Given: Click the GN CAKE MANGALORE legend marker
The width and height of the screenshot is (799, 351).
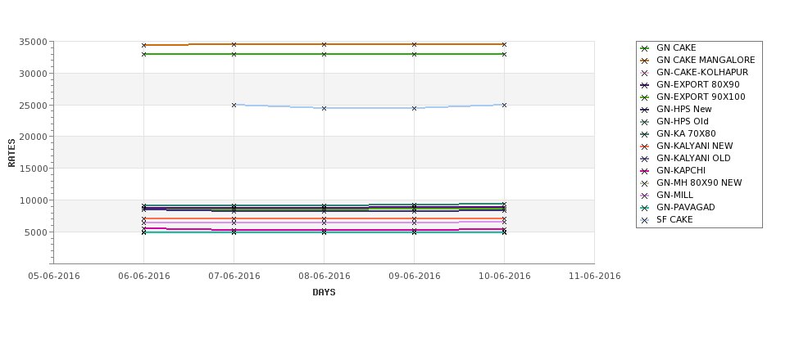Looking at the screenshot, I should (x=644, y=61).
